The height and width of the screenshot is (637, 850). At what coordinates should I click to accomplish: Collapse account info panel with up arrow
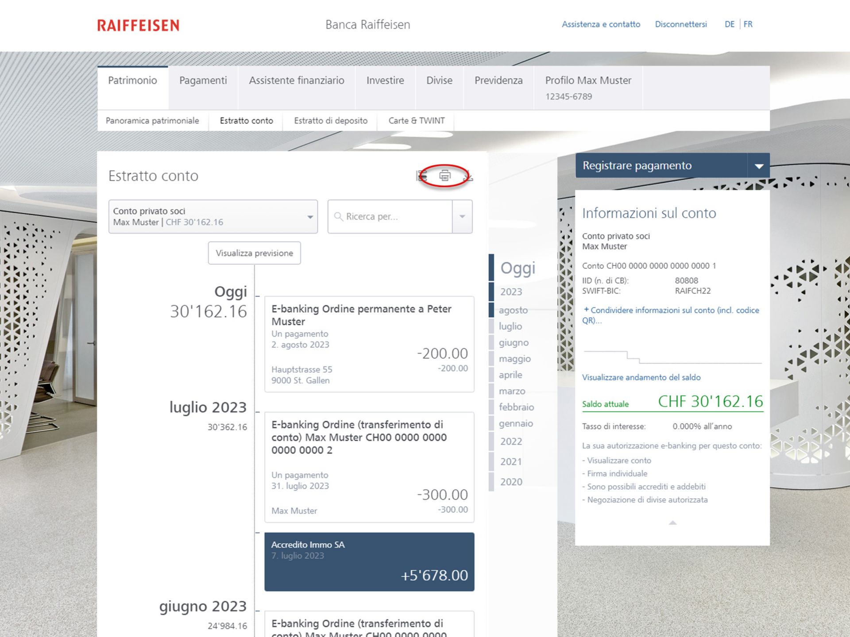tap(672, 523)
